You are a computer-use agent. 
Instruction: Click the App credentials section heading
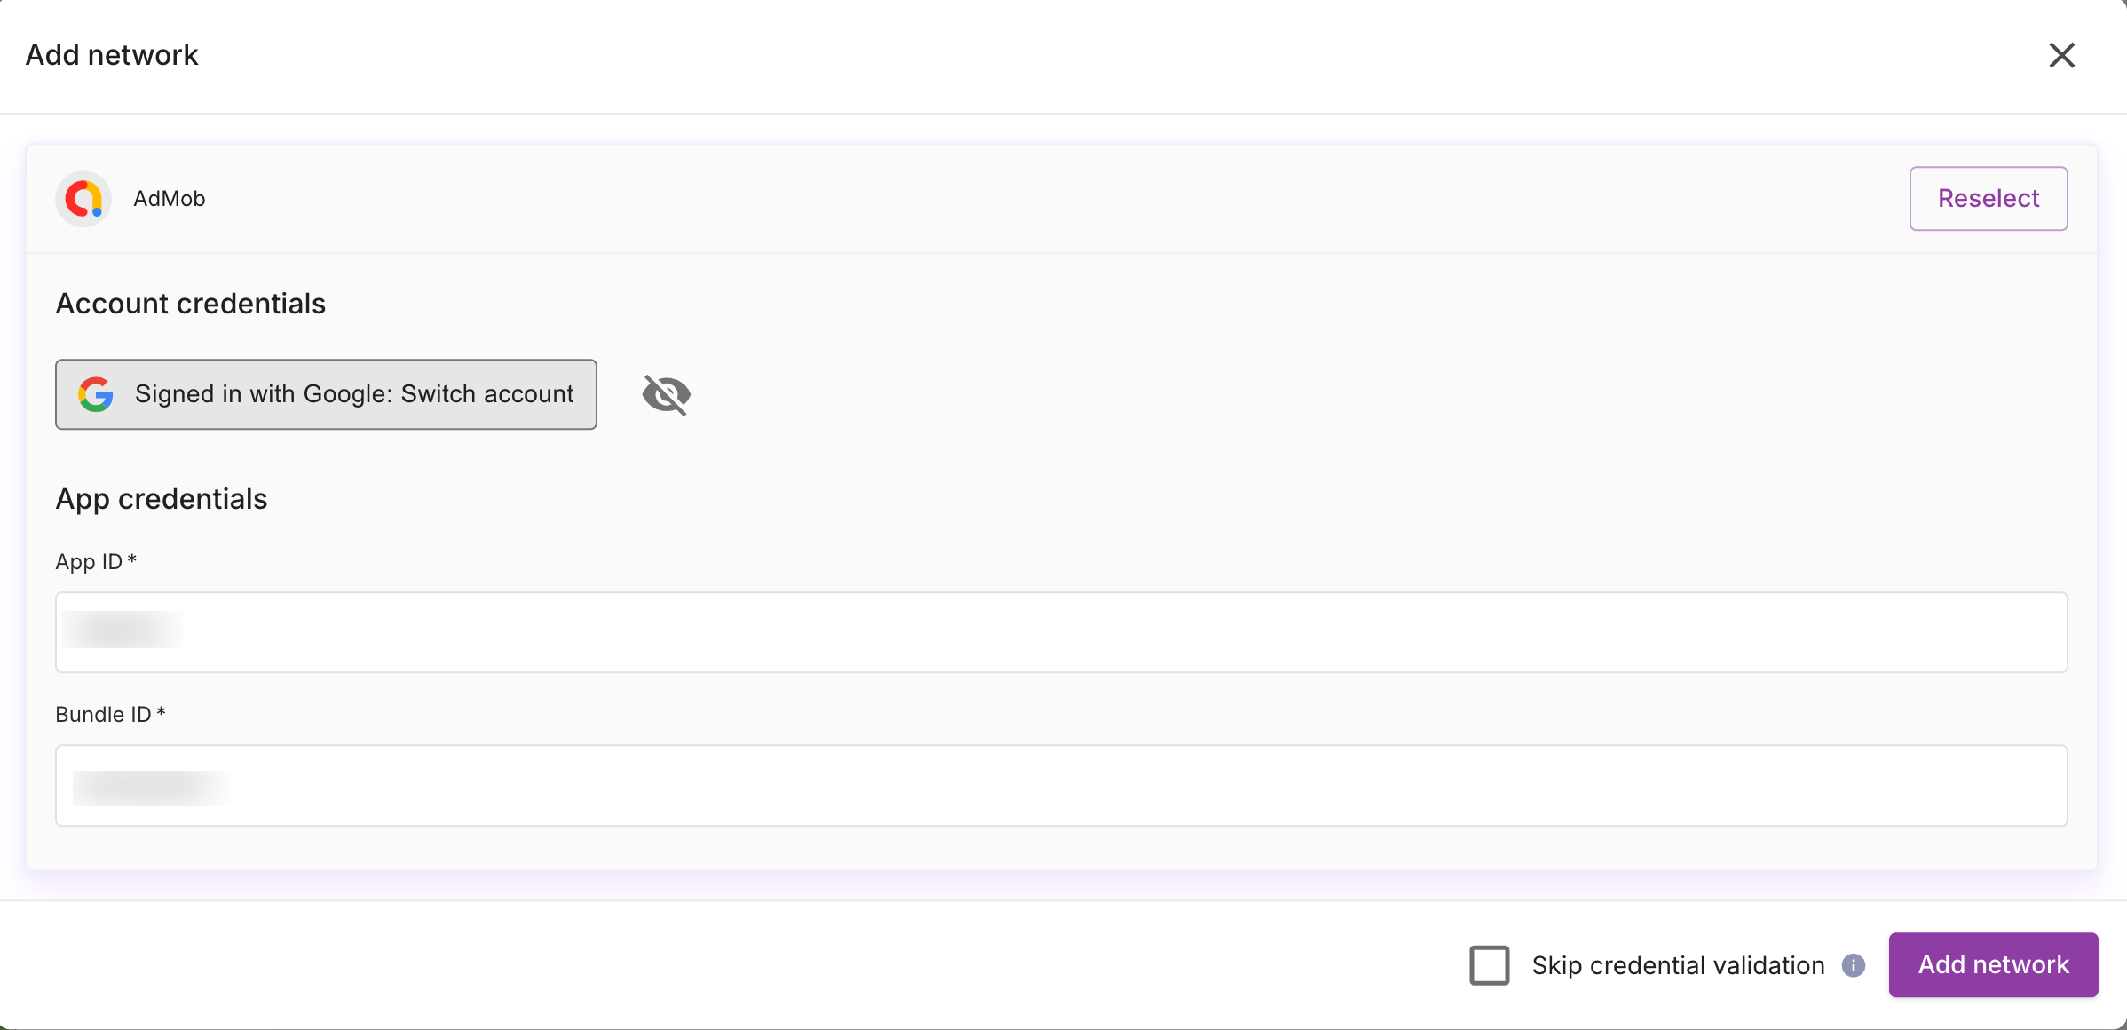click(x=162, y=498)
